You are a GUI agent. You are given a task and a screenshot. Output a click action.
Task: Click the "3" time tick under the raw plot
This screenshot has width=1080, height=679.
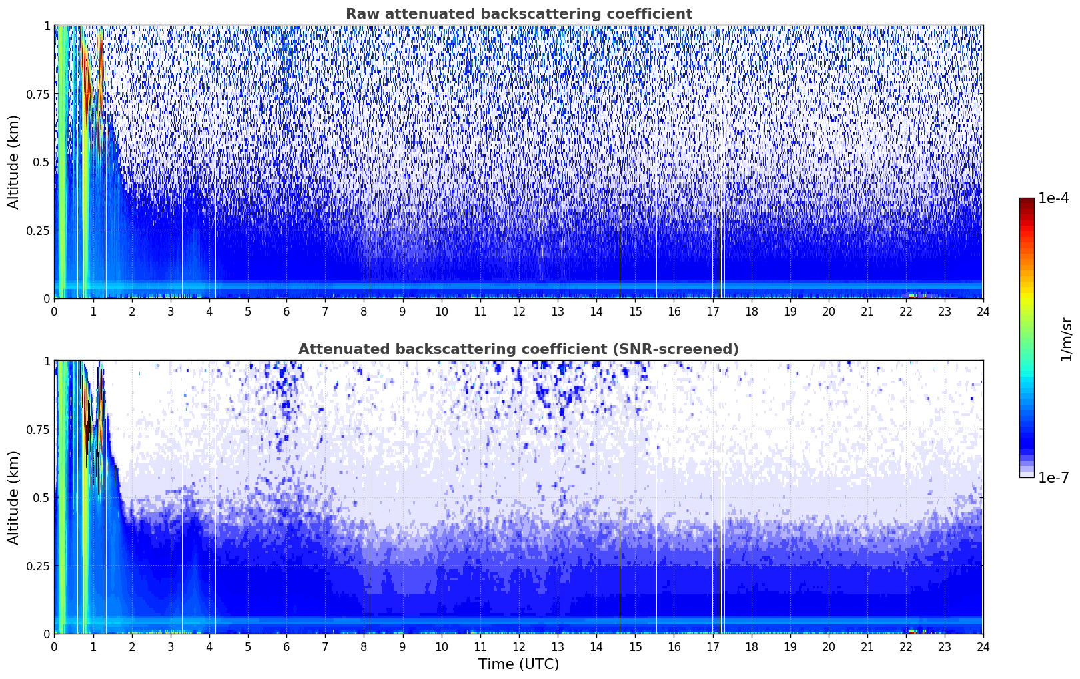171,311
